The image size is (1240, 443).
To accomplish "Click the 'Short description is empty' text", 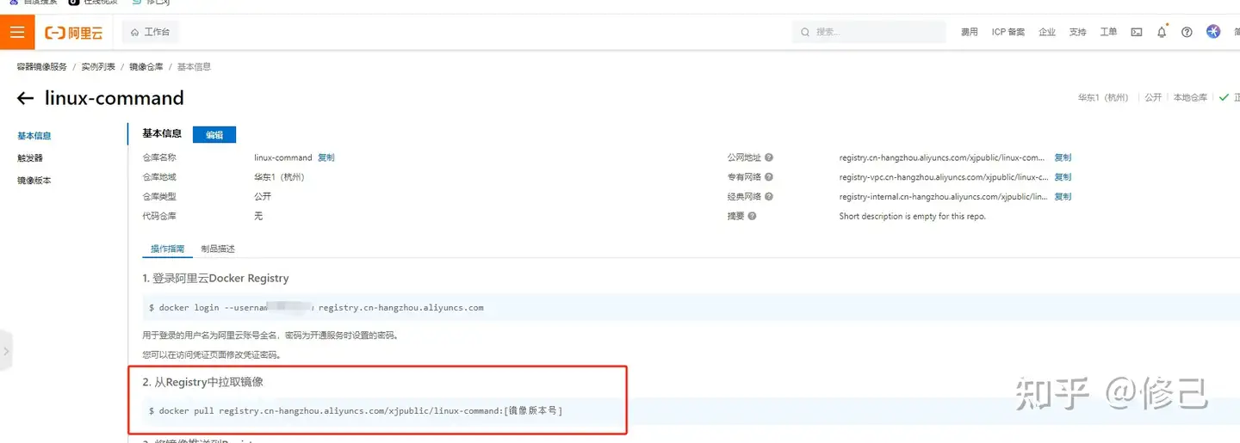I will [x=913, y=217].
